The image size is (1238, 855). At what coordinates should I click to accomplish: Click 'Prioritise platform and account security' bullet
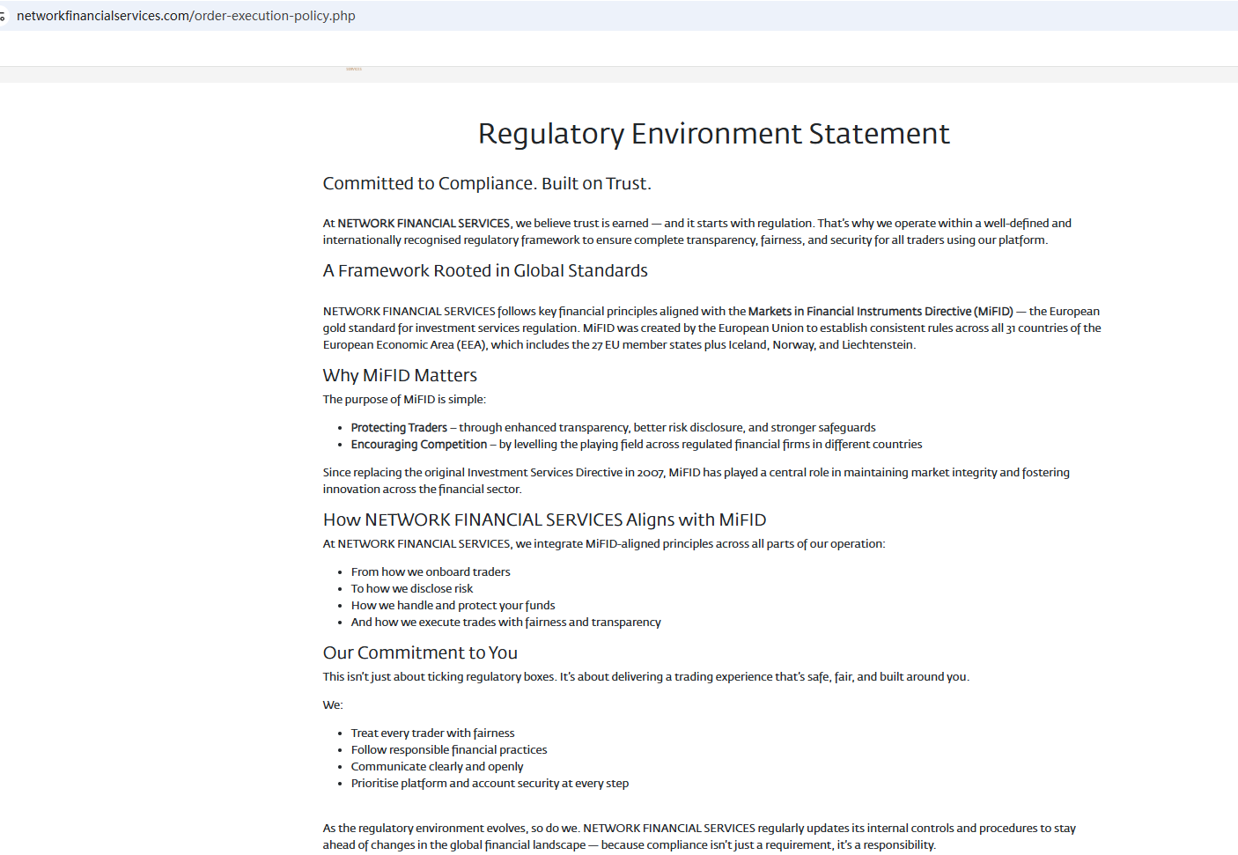point(490,783)
